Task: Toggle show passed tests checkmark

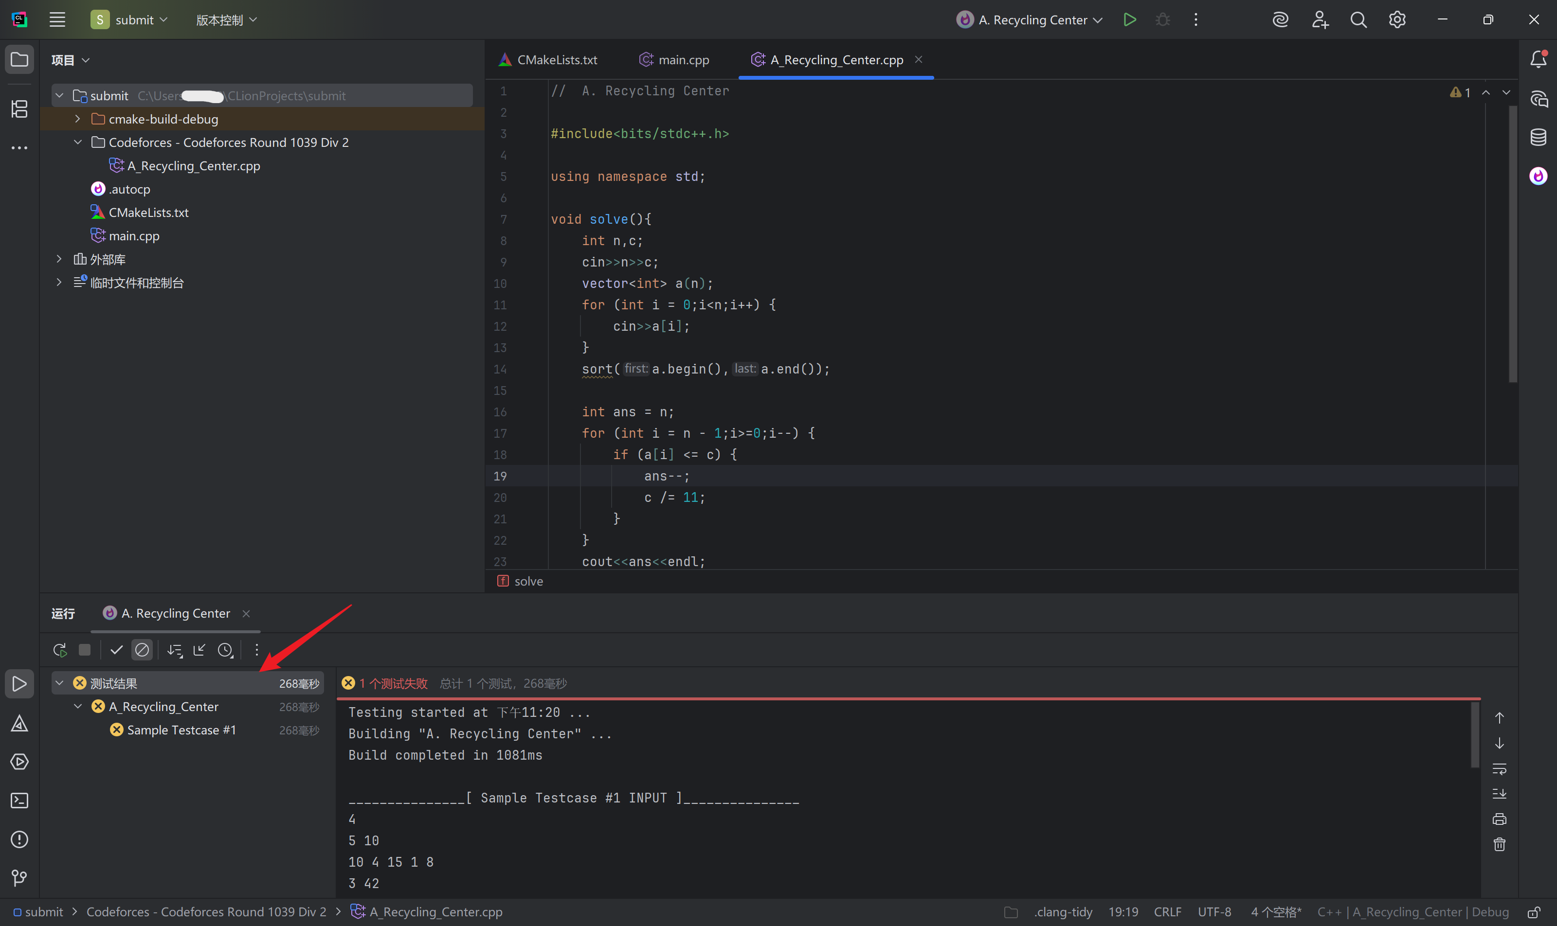Action: pyautogui.click(x=116, y=650)
